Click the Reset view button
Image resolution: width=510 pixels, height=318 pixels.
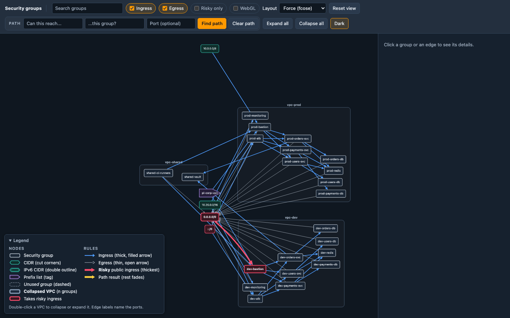(x=344, y=8)
